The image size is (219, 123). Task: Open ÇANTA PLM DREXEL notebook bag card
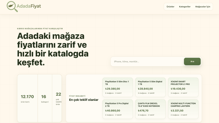point(150,109)
